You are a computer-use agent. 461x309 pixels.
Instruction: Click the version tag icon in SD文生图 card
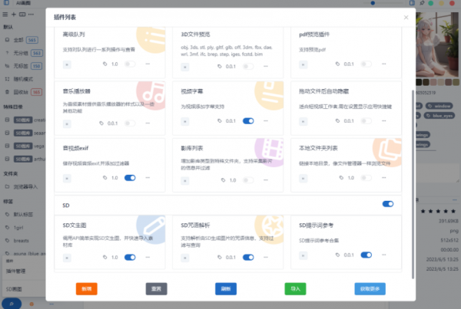(x=105, y=258)
